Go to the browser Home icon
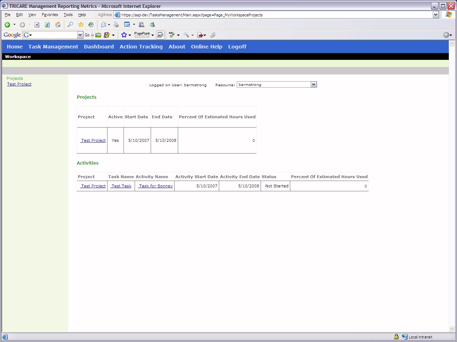 (x=58, y=25)
